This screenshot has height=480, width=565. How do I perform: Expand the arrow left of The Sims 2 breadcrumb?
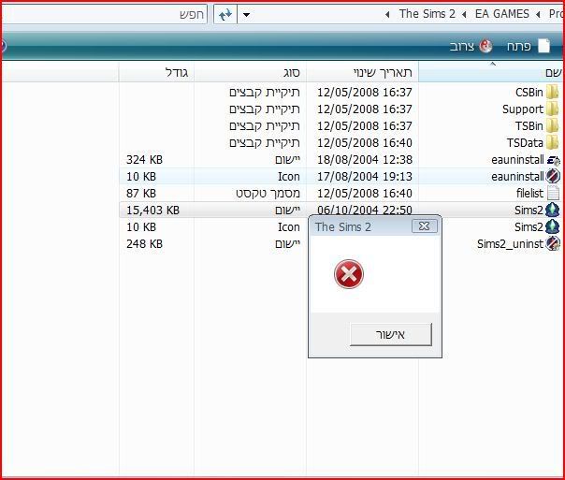tap(388, 15)
